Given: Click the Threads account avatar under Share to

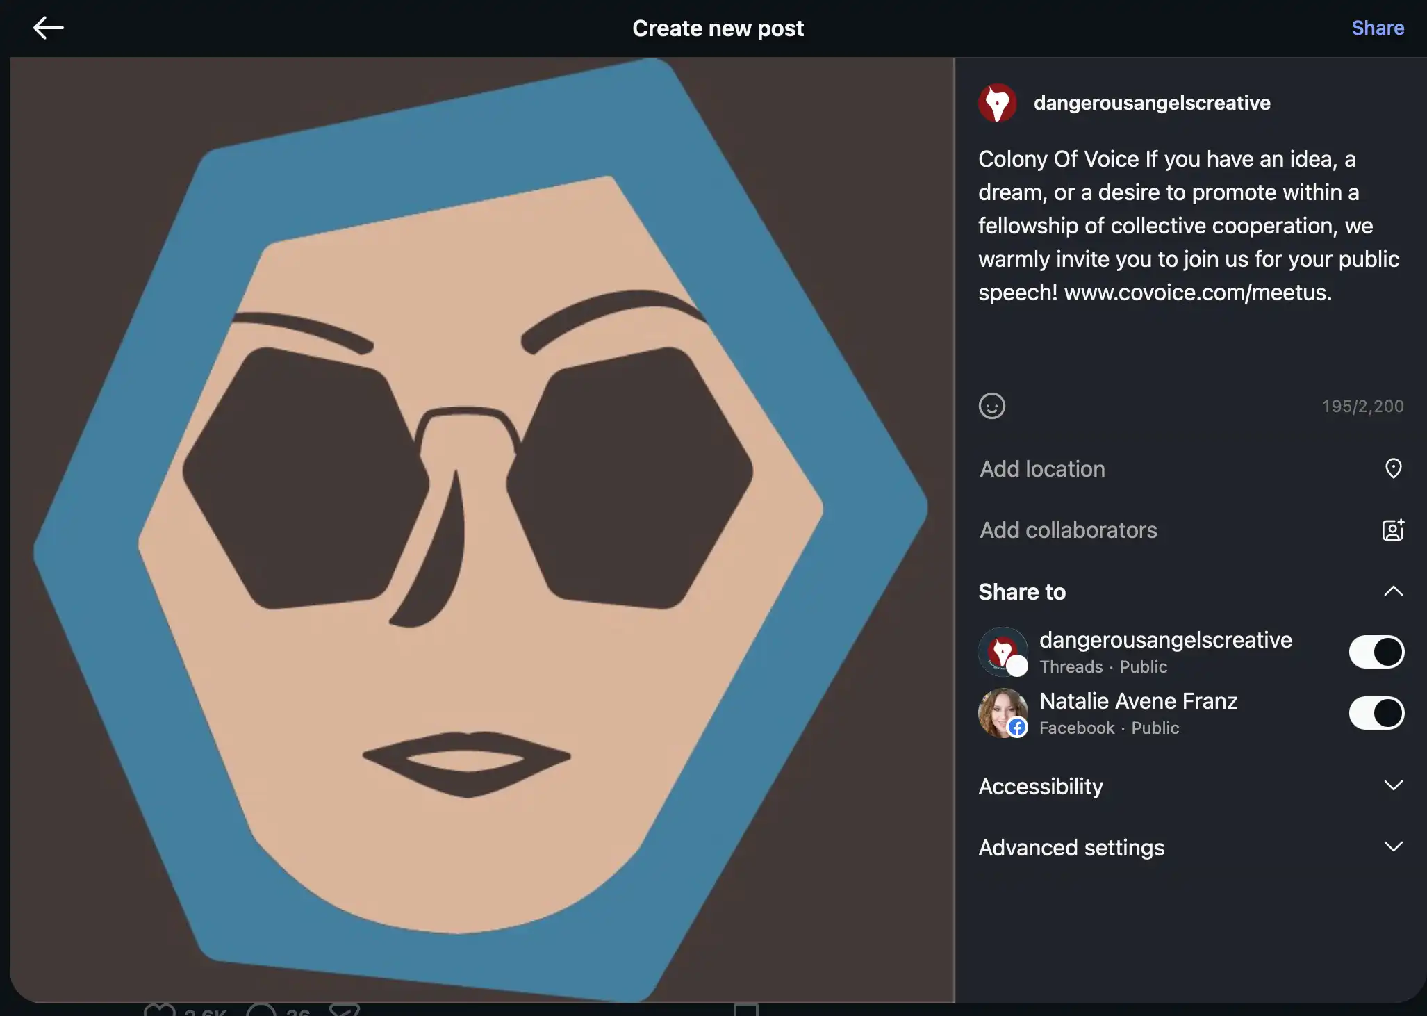Looking at the screenshot, I should point(1003,652).
